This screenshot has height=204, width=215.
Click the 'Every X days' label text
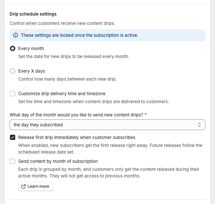[31, 71]
